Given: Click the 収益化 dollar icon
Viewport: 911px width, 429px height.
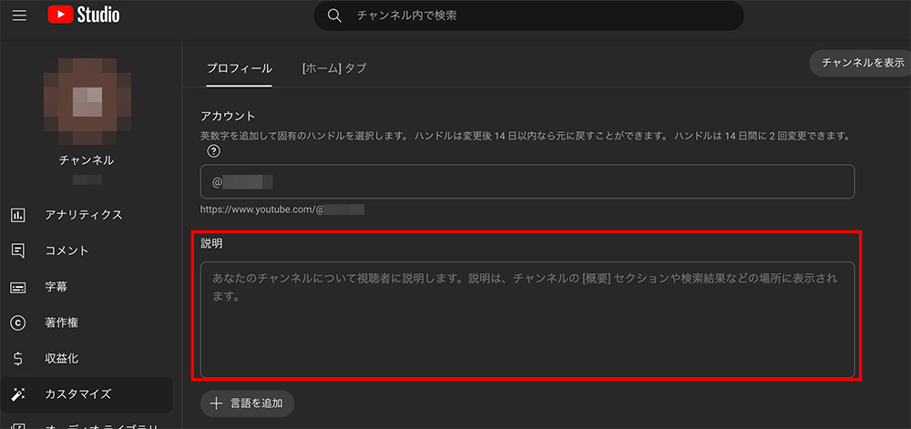Looking at the screenshot, I should 18,359.
